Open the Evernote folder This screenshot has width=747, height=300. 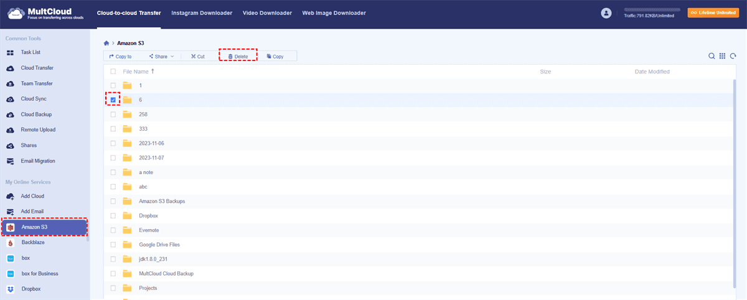(149, 230)
